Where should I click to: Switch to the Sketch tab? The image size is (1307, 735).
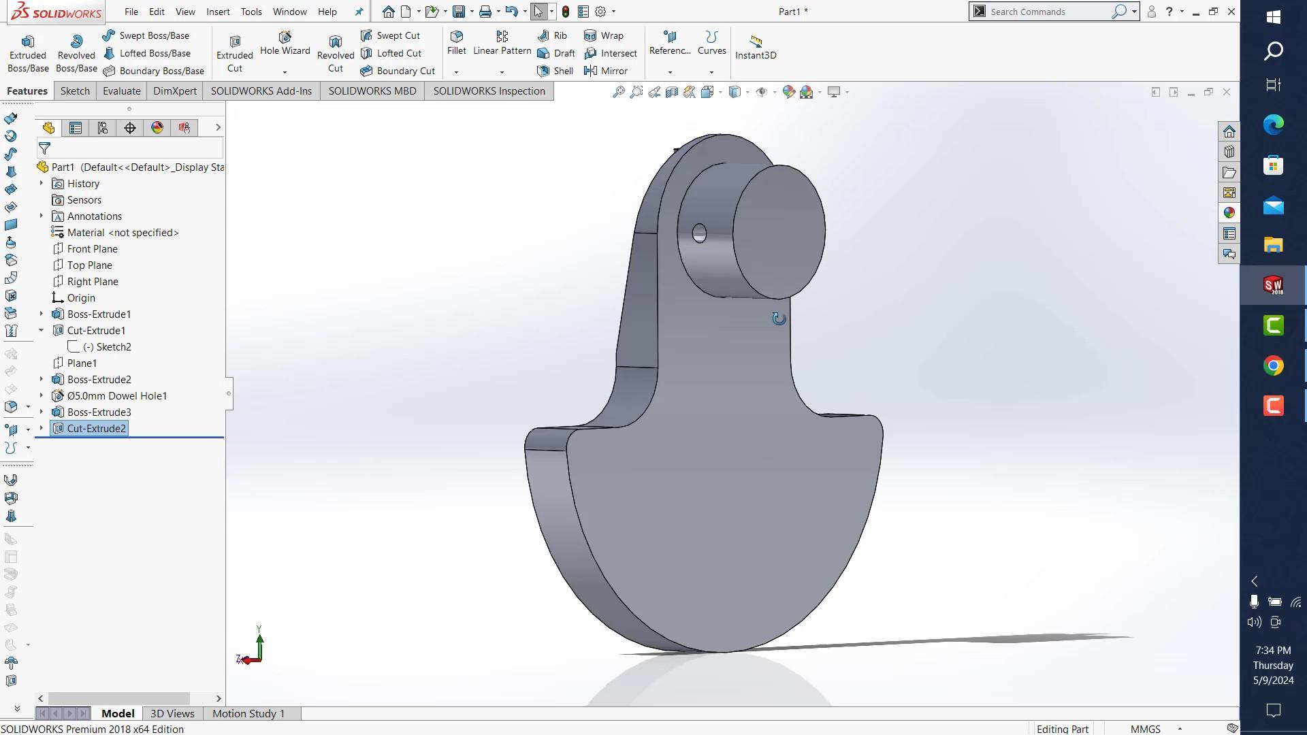point(75,91)
